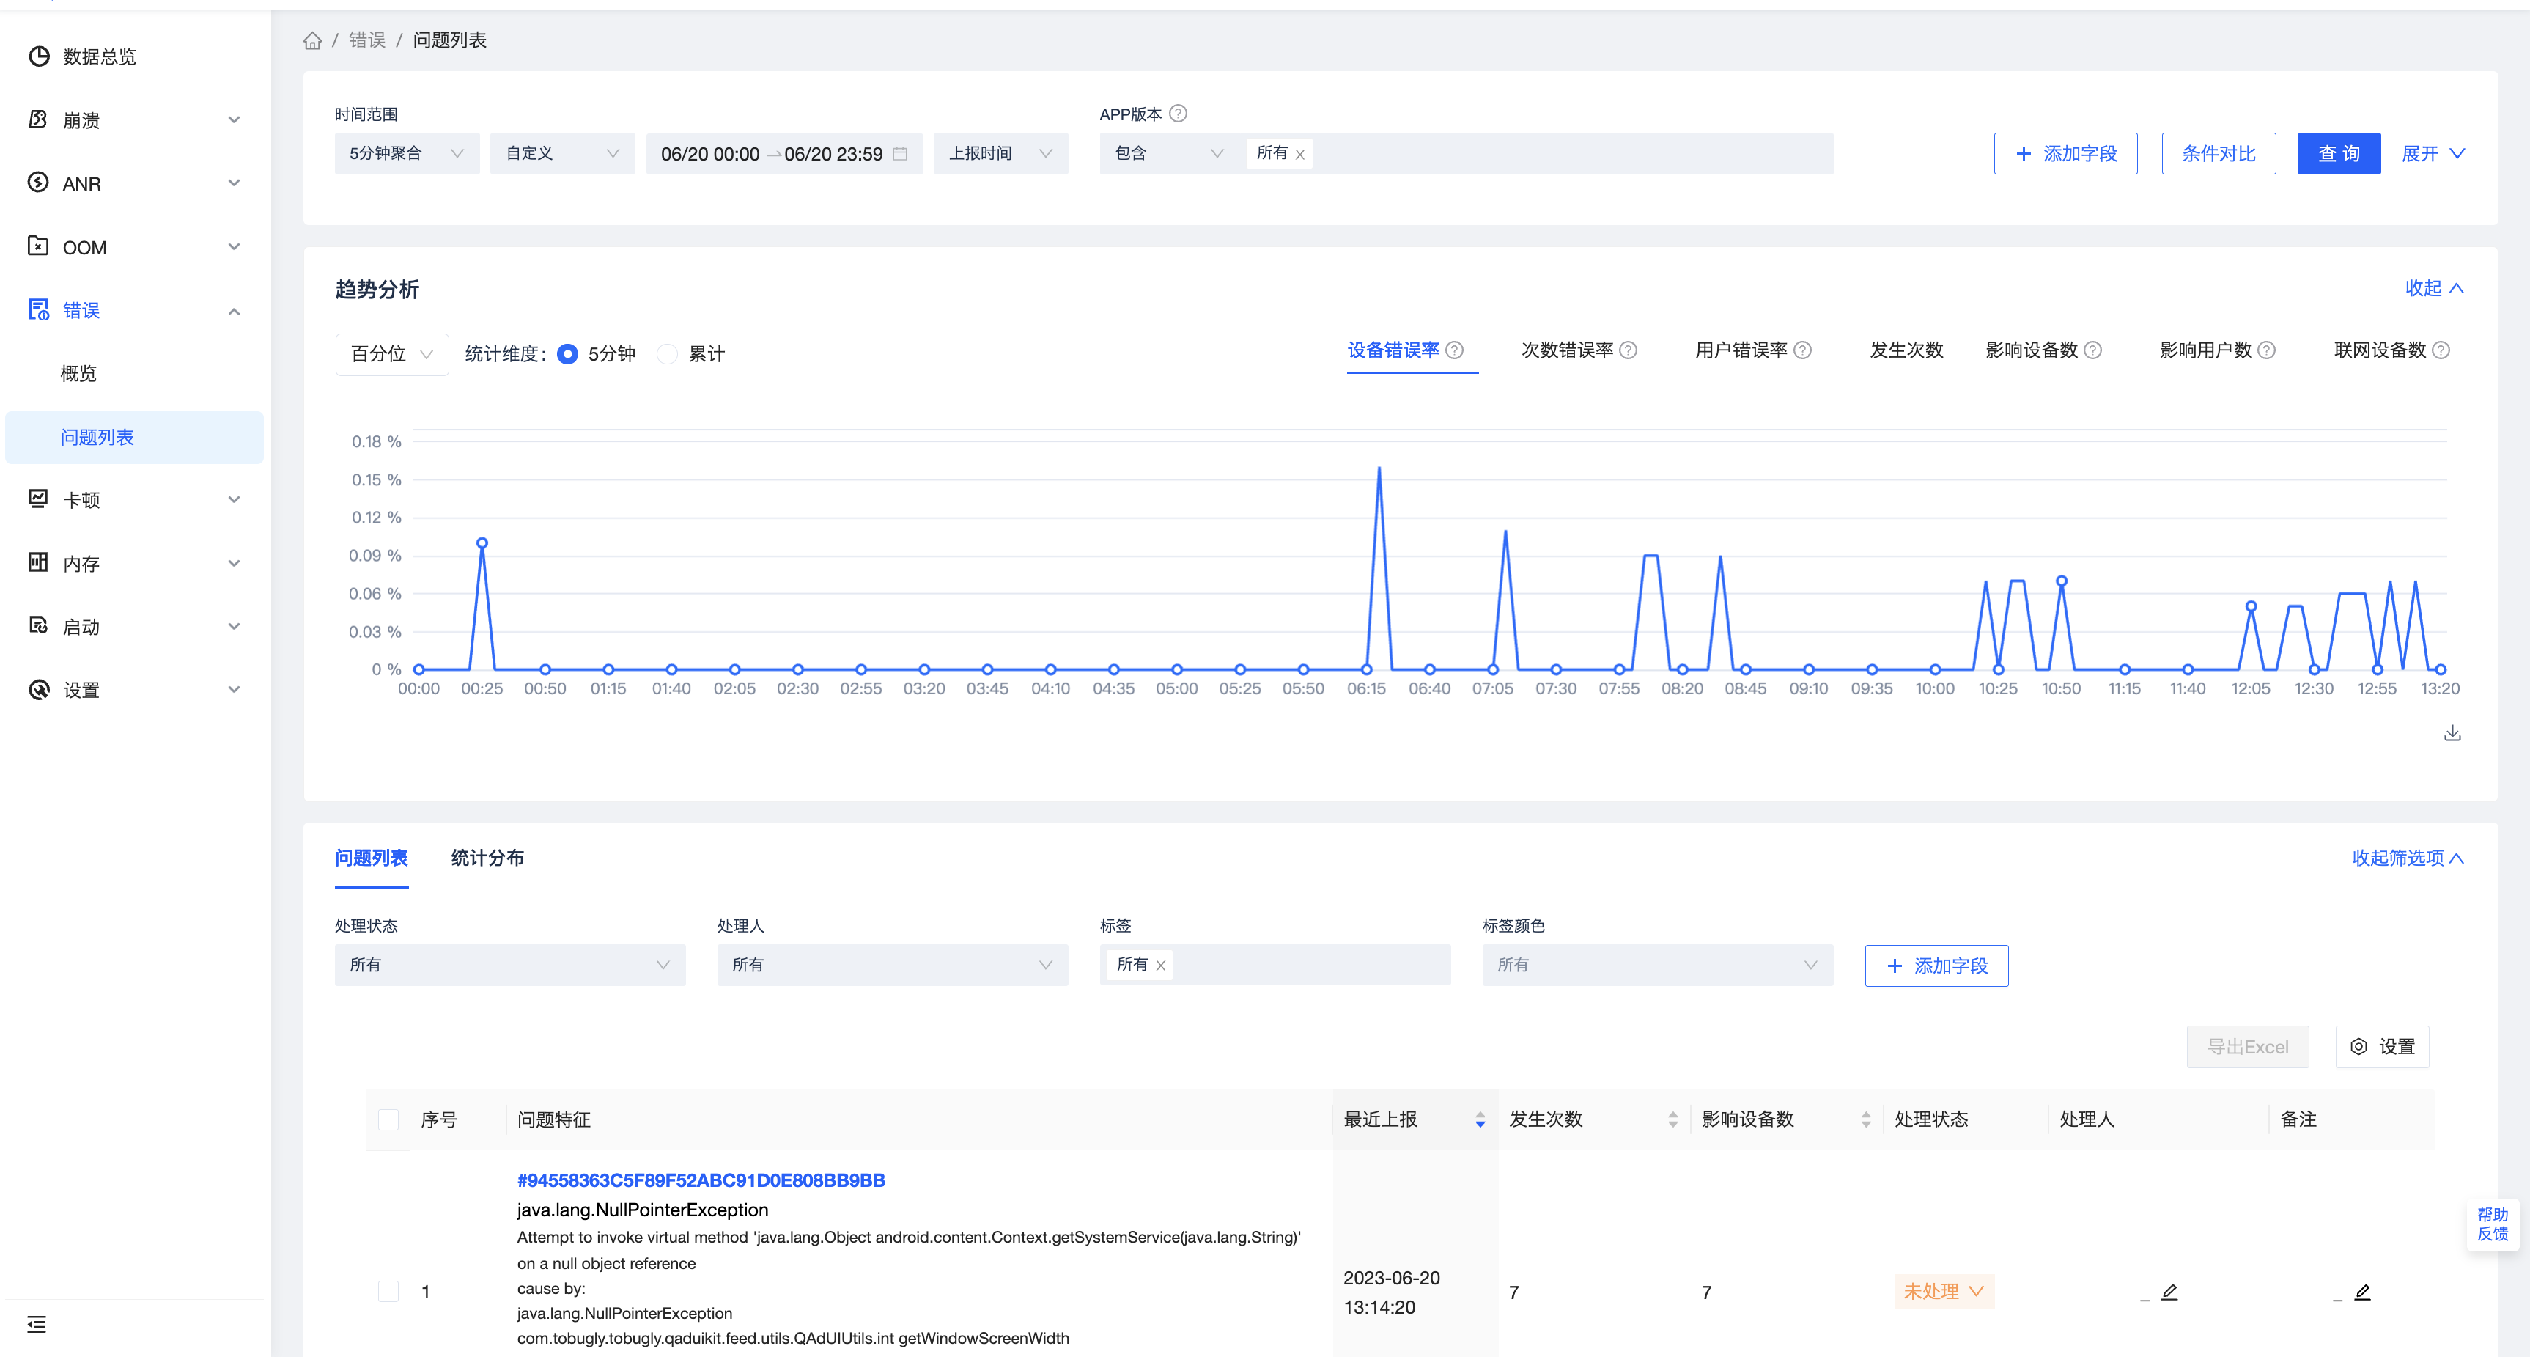Switch to 次数错误率 metric tab

click(x=1568, y=350)
